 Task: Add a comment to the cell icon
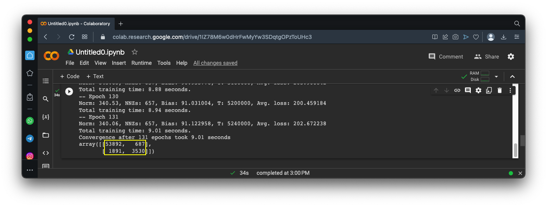tap(468, 90)
